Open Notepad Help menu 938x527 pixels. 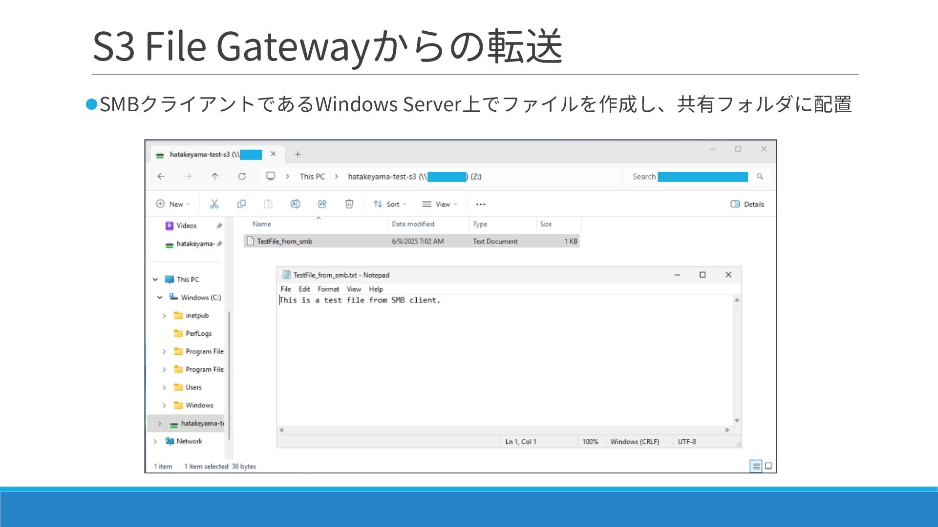coord(376,289)
